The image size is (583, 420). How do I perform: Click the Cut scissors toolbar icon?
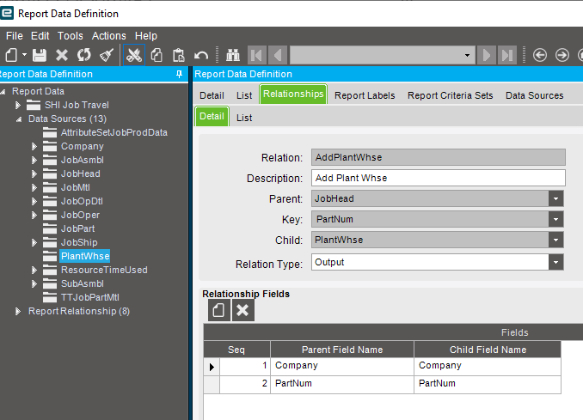tap(134, 55)
